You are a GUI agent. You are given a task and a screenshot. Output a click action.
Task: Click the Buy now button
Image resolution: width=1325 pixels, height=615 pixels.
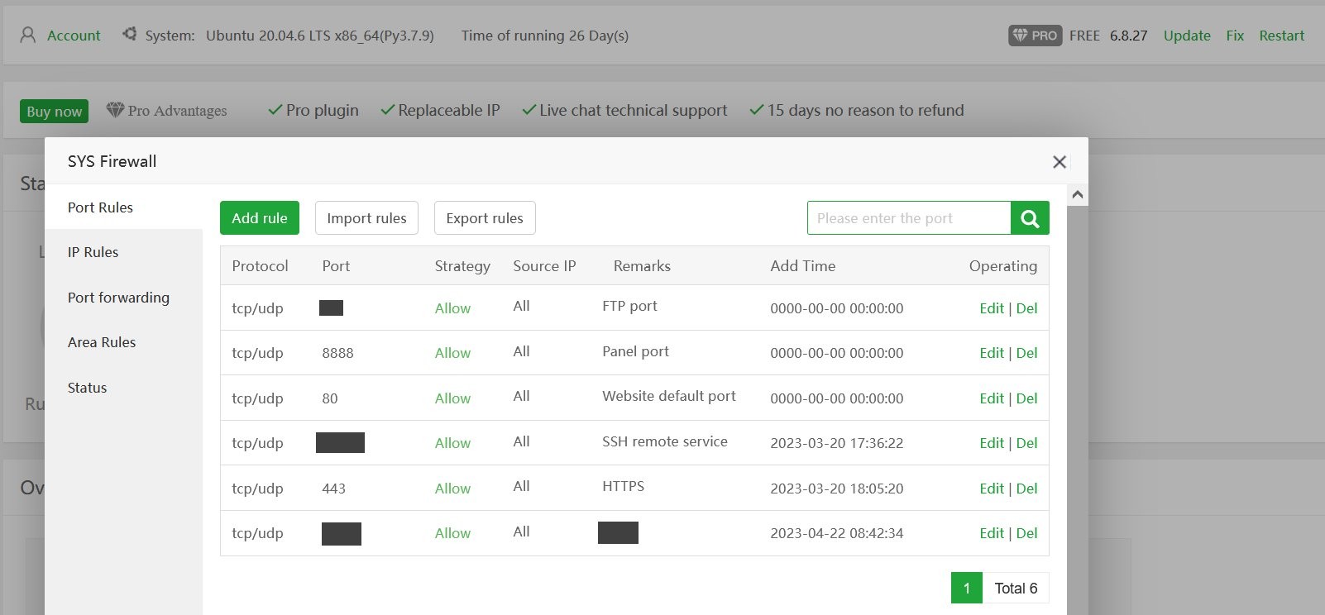[x=55, y=111]
